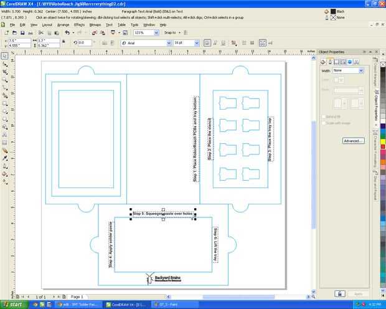
Task: Toggle the Behind fill checkbox
Action: pos(324,116)
